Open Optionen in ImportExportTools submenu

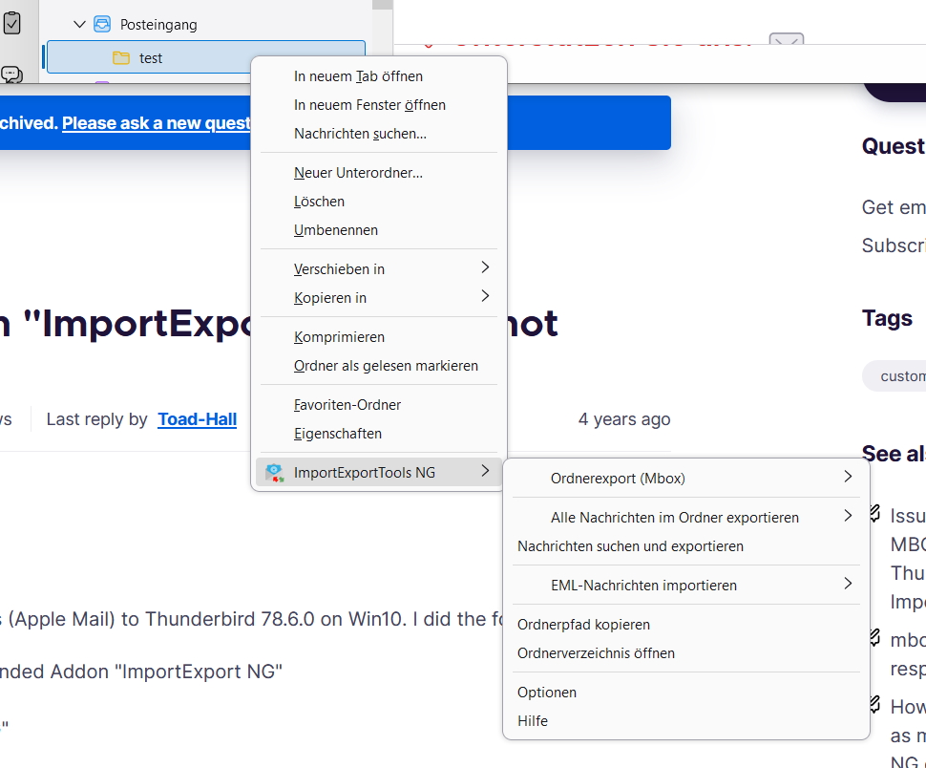click(686, 693)
